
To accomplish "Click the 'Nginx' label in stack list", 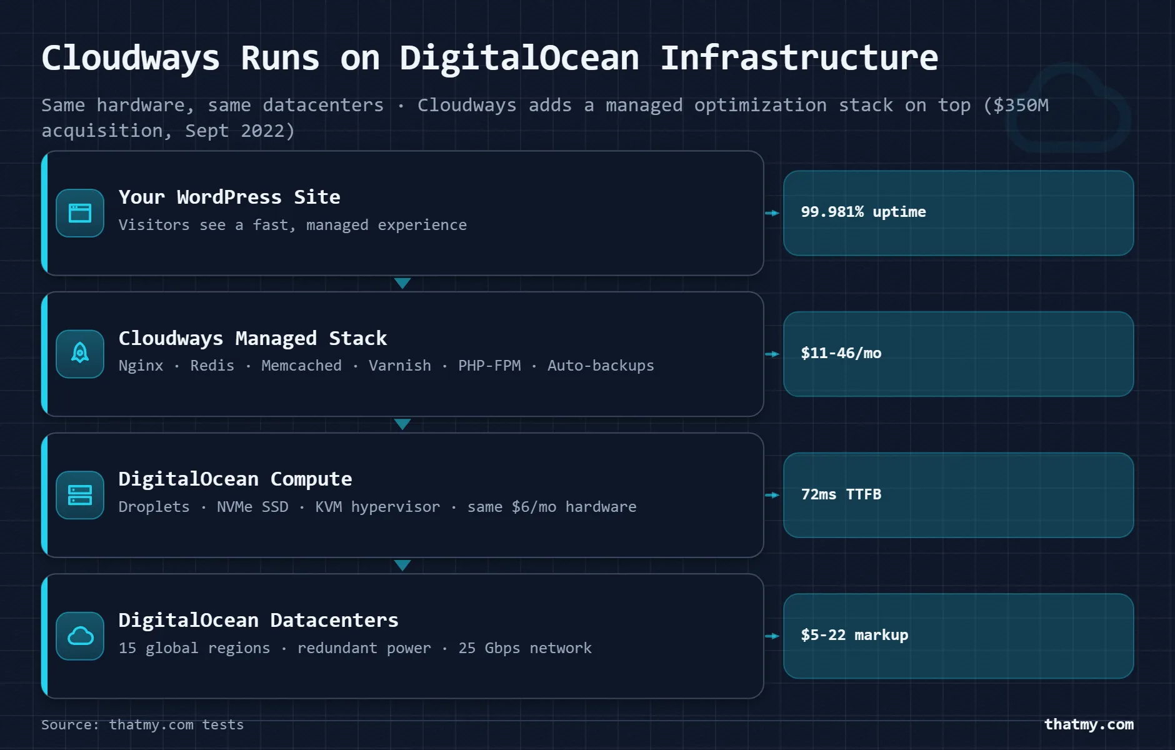I will click(141, 366).
